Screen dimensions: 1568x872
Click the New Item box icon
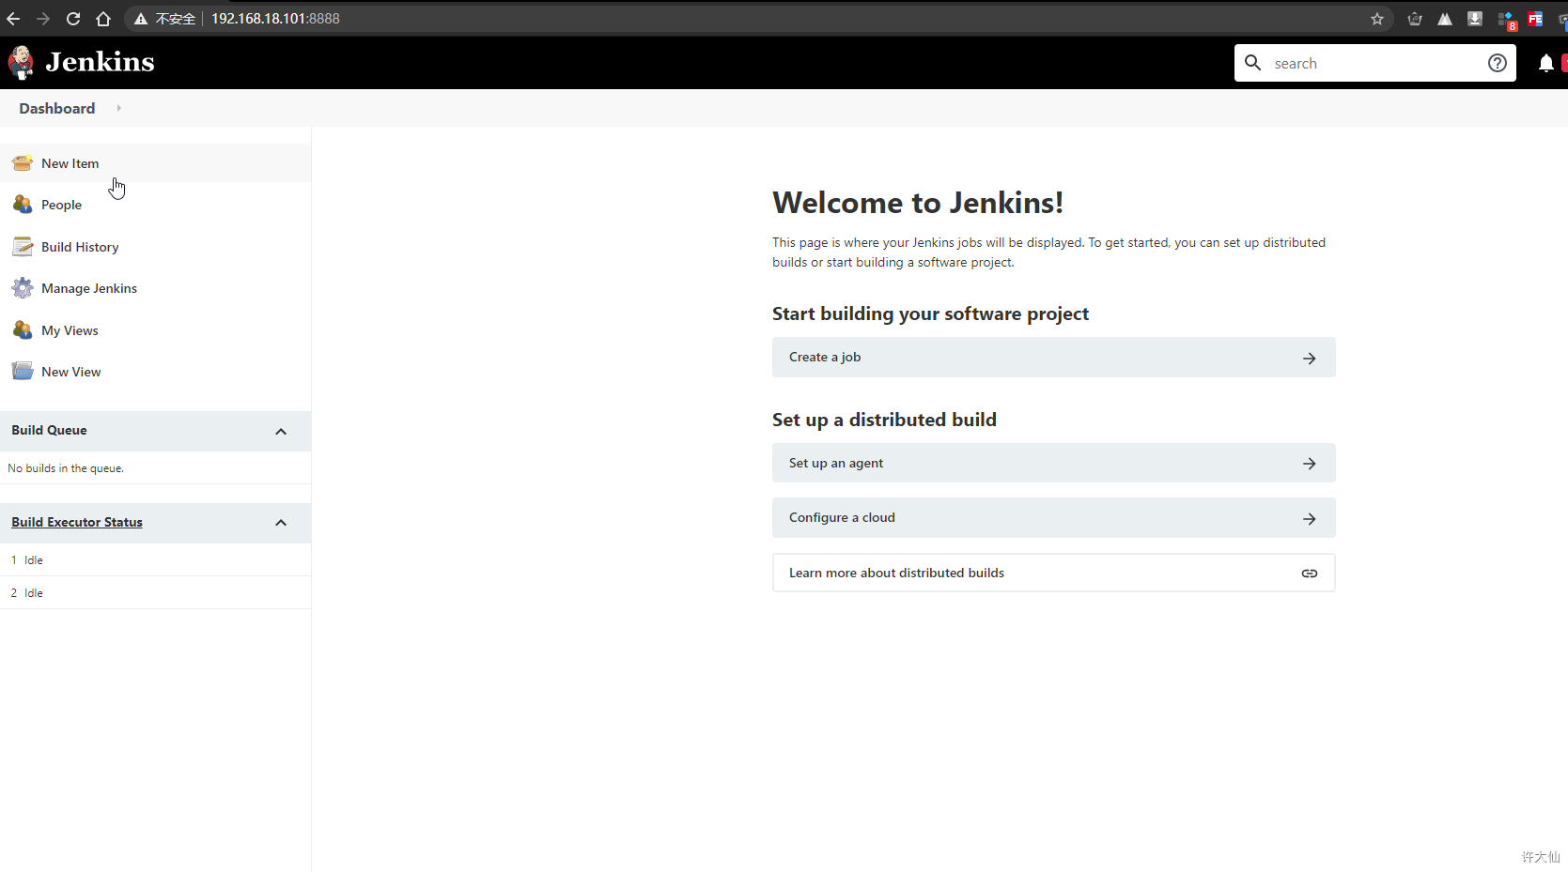point(23,163)
